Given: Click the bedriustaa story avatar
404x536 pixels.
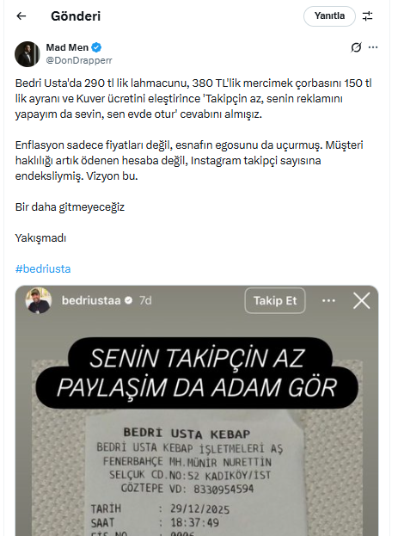Looking at the screenshot, I should click(x=39, y=300).
